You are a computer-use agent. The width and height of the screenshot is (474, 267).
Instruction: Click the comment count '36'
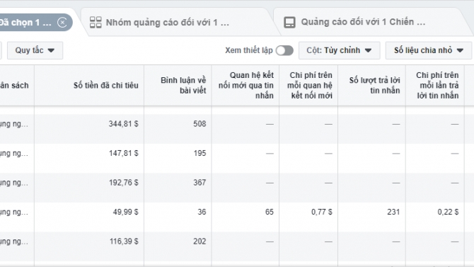tap(202, 212)
